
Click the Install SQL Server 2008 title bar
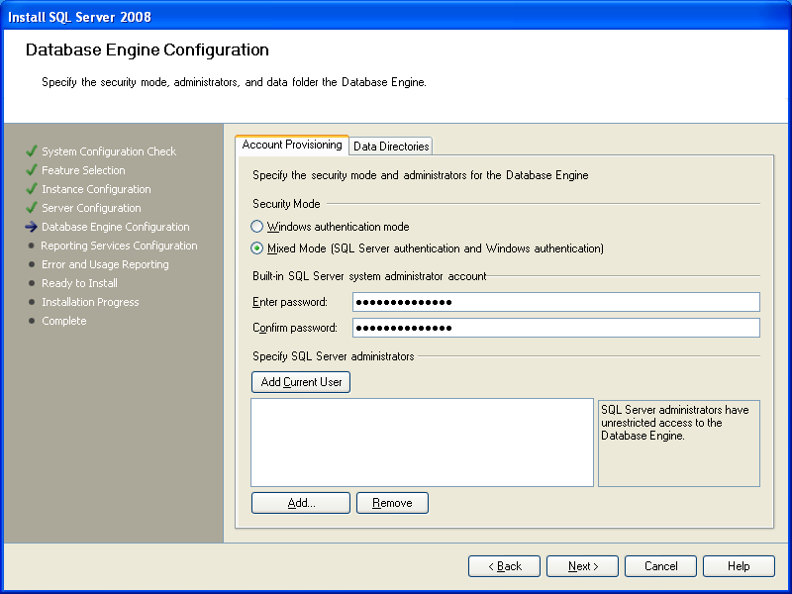point(396,16)
